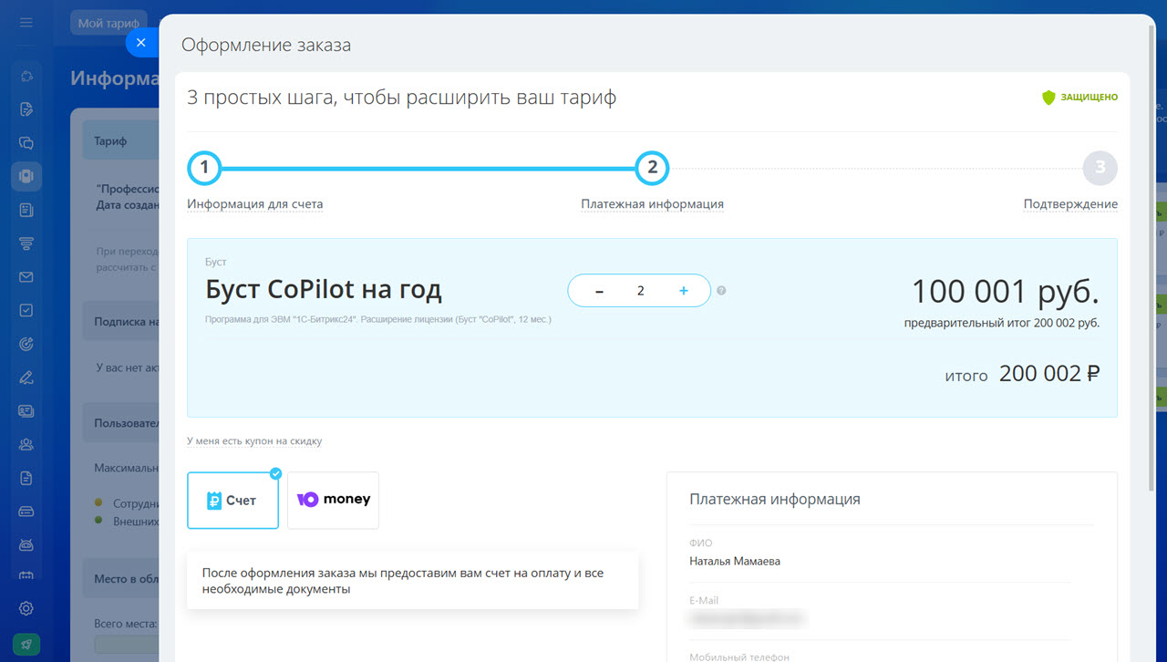Click the quantity field showing 2
This screenshot has height=662, width=1167.
tap(641, 291)
